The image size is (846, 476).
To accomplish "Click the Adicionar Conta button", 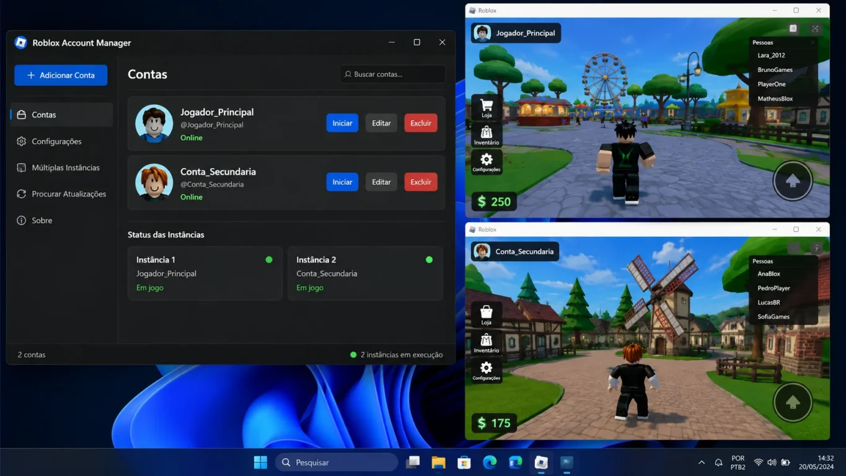I will pos(61,75).
